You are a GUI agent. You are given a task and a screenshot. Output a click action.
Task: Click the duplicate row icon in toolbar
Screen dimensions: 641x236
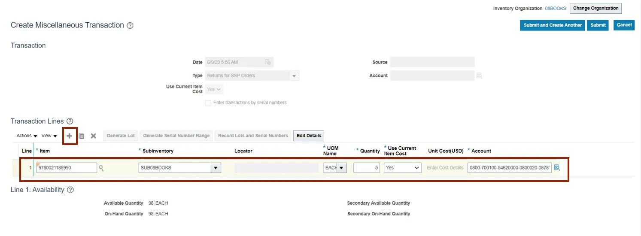pos(82,136)
